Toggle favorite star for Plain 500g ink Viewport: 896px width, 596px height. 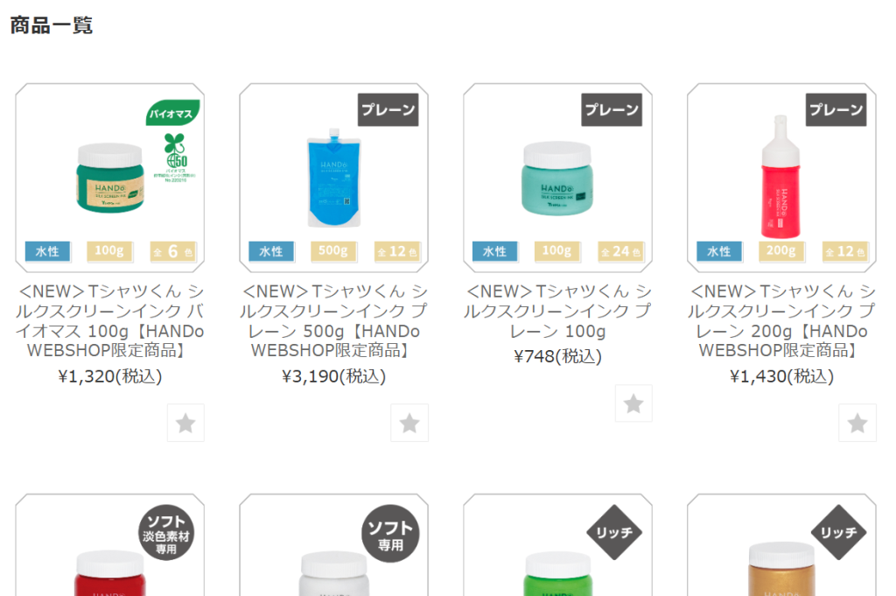point(409,423)
